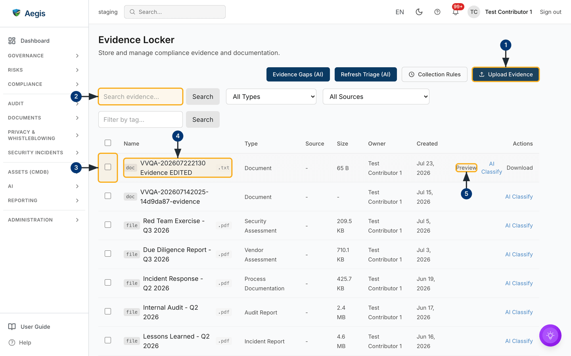Open the All Sources dropdown
This screenshot has height=356, width=571.
pyautogui.click(x=376, y=97)
